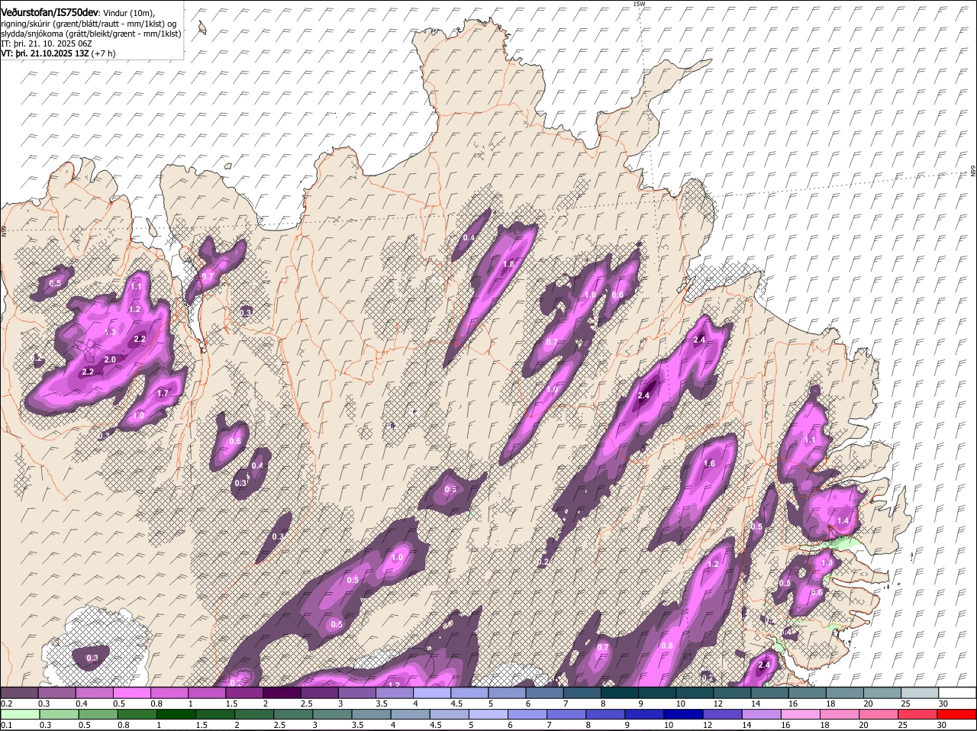This screenshot has width=977, height=731.
Task: Click the purple-scale swatch between 1 and 1.5
Action: pos(207,693)
